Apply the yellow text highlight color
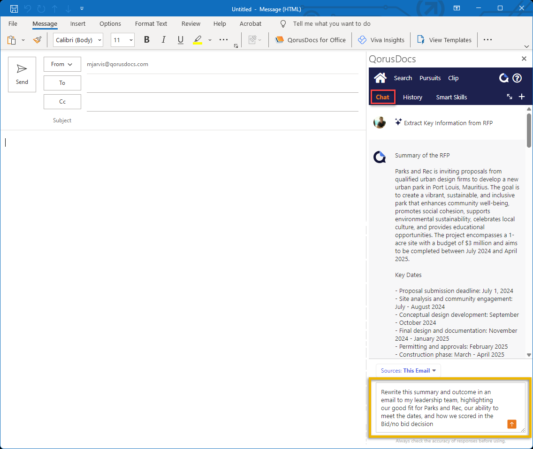 point(198,40)
